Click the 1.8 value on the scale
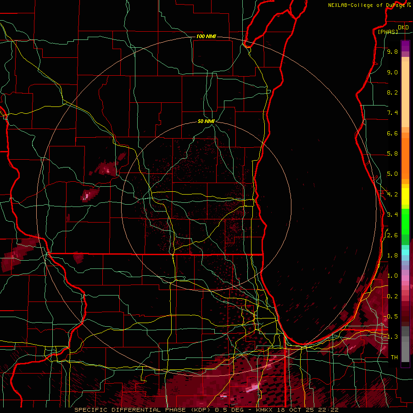 (392, 256)
